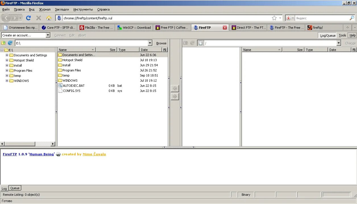Open the Инструменты menu
Image resolution: width=357 pixels, height=204 pixels.
pyautogui.click(x=83, y=9)
